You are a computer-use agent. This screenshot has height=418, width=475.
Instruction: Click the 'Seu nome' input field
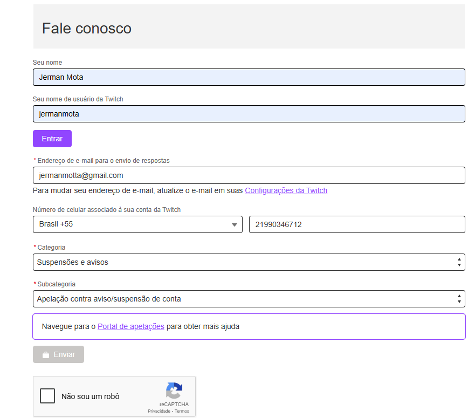click(x=249, y=77)
